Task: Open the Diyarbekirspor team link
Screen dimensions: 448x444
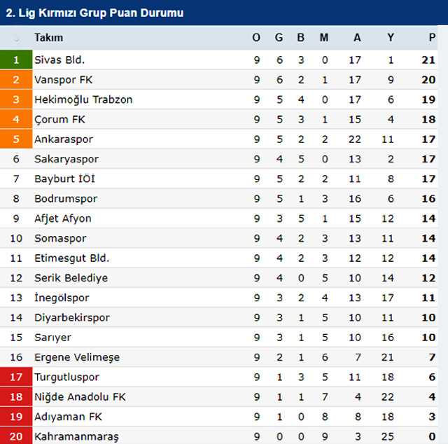Action: tap(72, 317)
